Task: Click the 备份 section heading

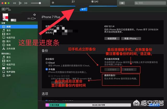Action: pos(45,51)
